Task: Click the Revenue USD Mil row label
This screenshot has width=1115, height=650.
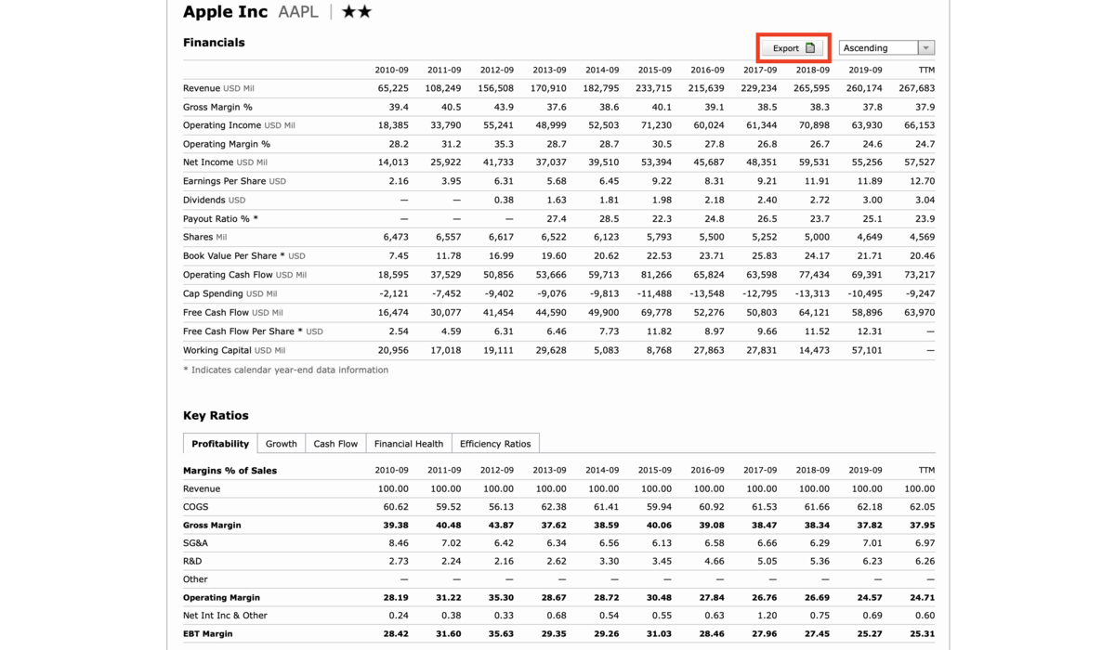Action: tap(218, 88)
